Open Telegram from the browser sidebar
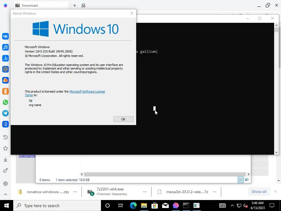281x211 pixels. (x=5, y=113)
